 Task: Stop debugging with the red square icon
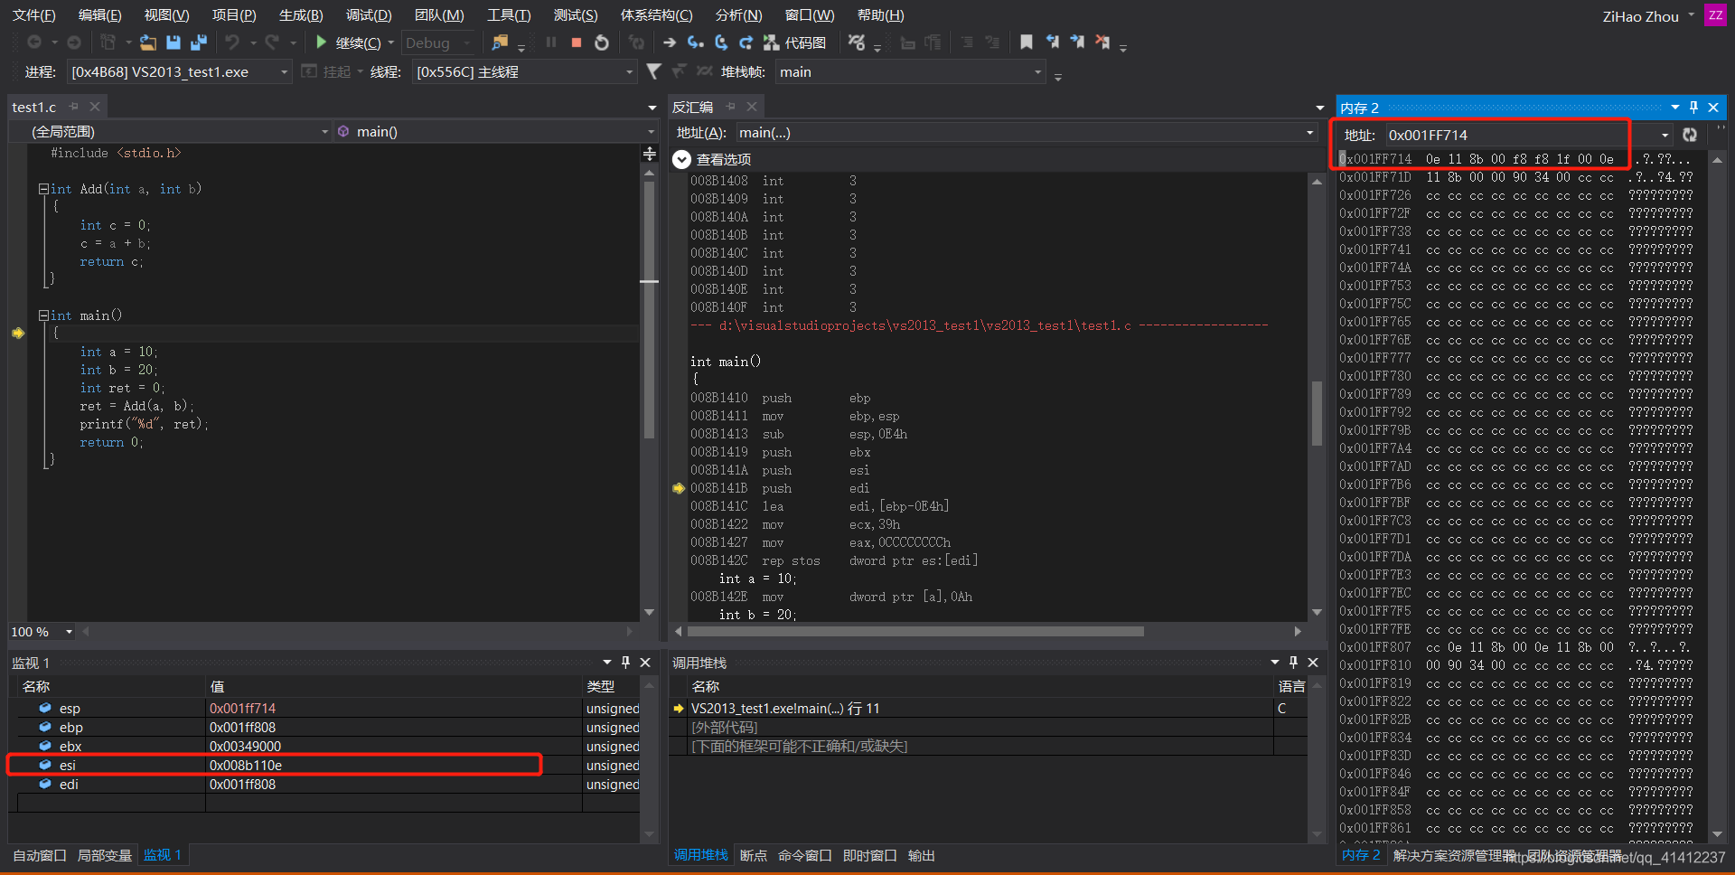click(577, 42)
